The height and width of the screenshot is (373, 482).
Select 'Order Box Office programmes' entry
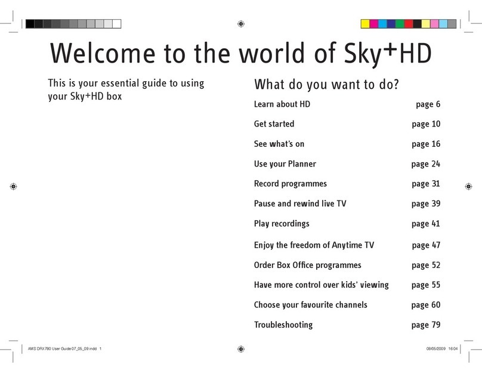click(307, 266)
